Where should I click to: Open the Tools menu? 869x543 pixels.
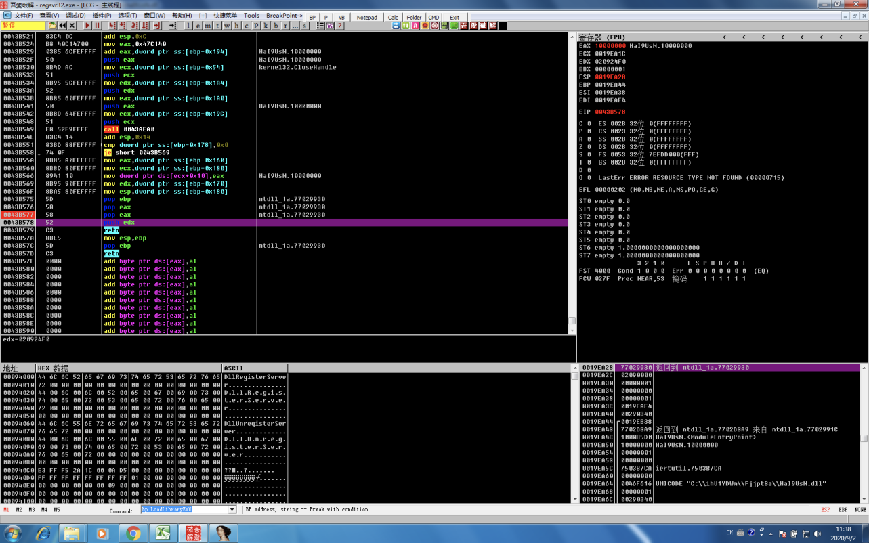pyautogui.click(x=251, y=15)
